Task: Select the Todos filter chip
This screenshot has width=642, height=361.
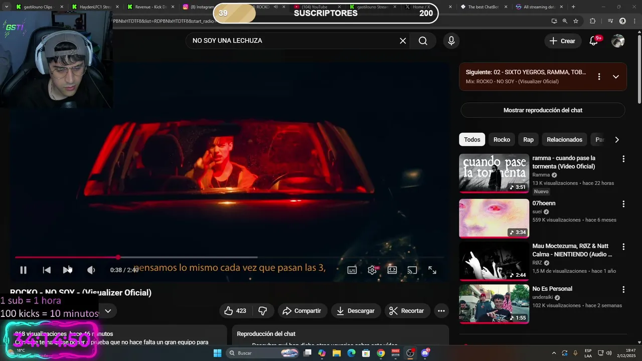Action: pyautogui.click(x=472, y=139)
